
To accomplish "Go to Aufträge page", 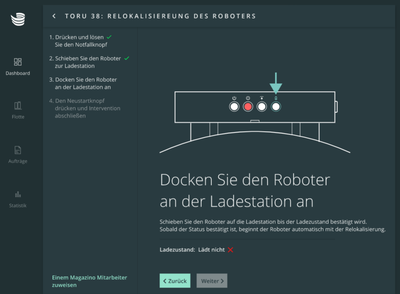I will [x=18, y=155].
